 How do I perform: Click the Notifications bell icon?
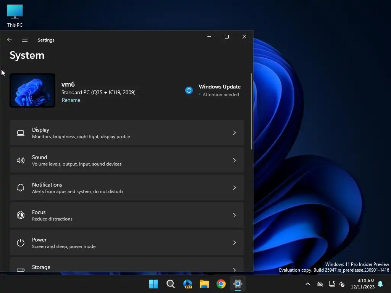tap(21, 188)
